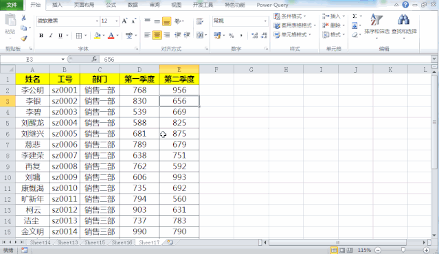Click the Increase Indent icon

click(x=187, y=35)
